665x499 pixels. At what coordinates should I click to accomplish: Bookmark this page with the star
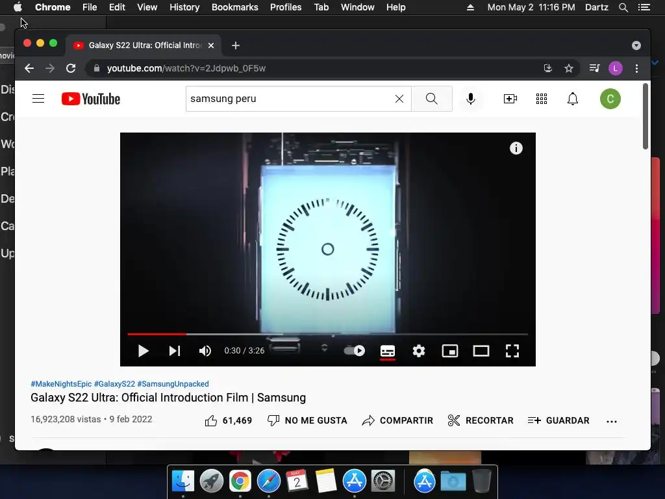pos(569,68)
